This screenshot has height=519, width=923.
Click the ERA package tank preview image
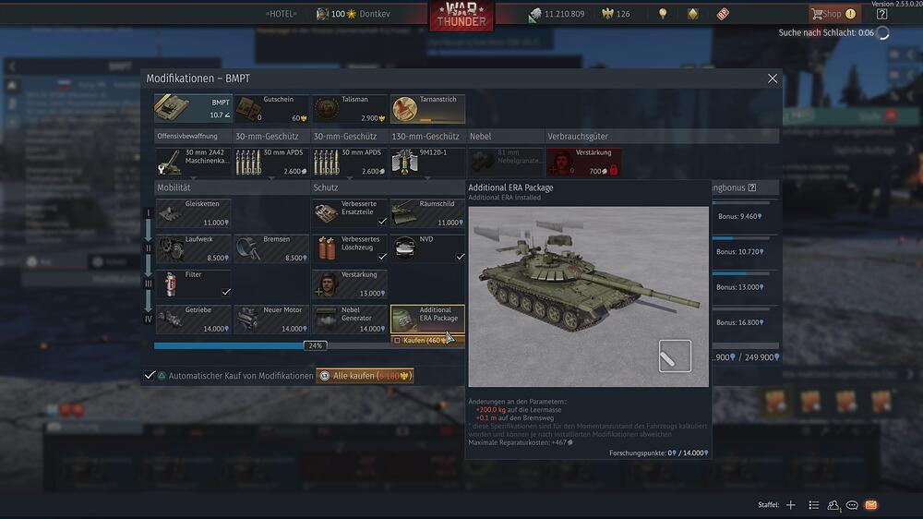tap(588, 296)
